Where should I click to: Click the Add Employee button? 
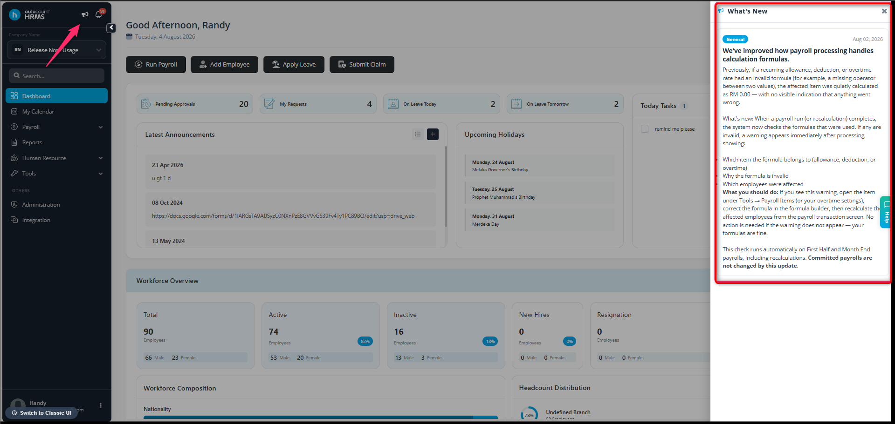click(225, 65)
